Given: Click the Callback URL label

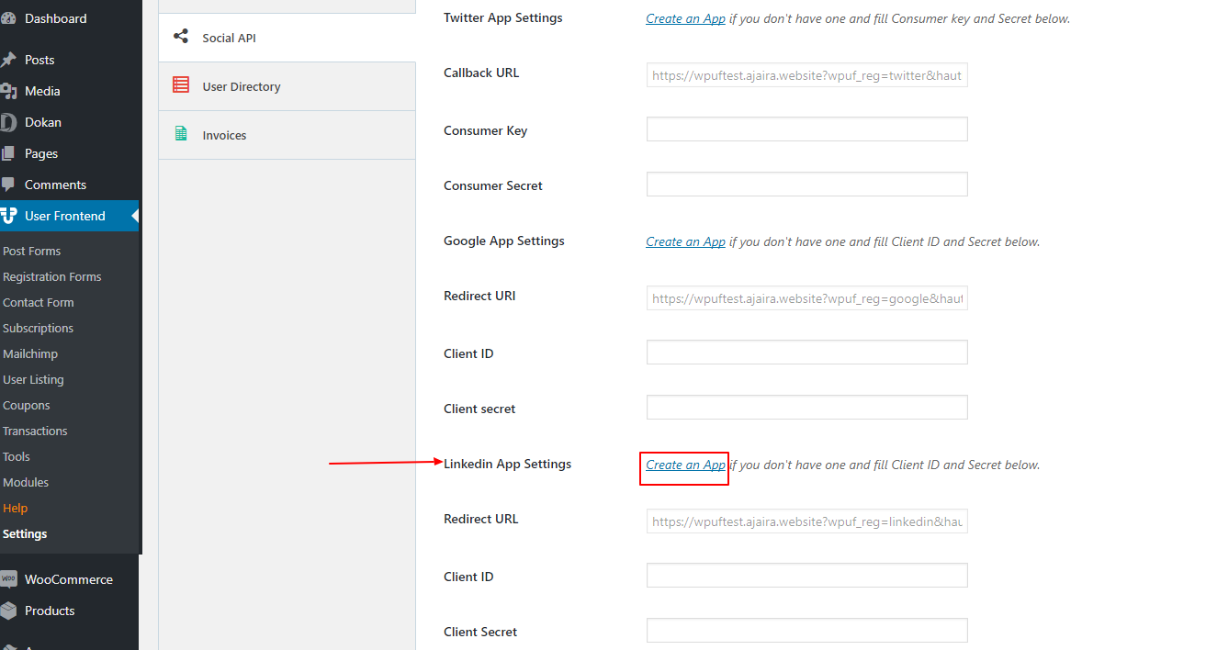Looking at the screenshot, I should click(481, 73).
